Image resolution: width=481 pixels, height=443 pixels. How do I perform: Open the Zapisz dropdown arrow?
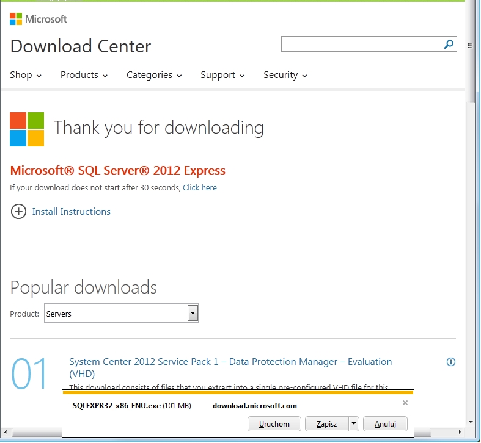(354, 423)
